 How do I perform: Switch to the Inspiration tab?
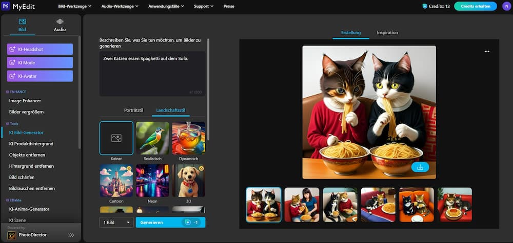pyautogui.click(x=387, y=33)
